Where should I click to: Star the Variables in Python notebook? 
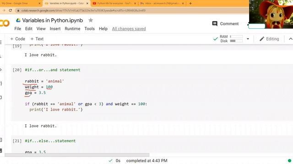coord(91,20)
